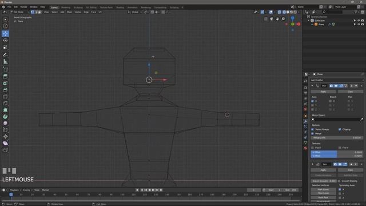Select the Scale tool
The height and width of the screenshot is (206, 366).
5,47
